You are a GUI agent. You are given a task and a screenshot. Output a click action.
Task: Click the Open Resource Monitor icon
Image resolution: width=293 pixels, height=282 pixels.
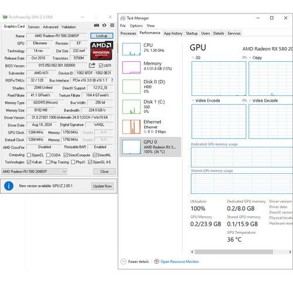pyautogui.click(x=156, y=261)
